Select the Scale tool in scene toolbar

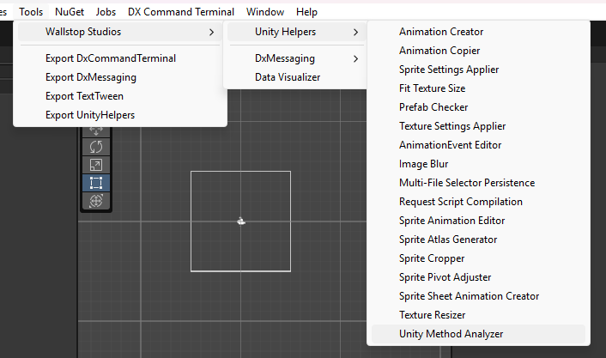tap(96, 165)
